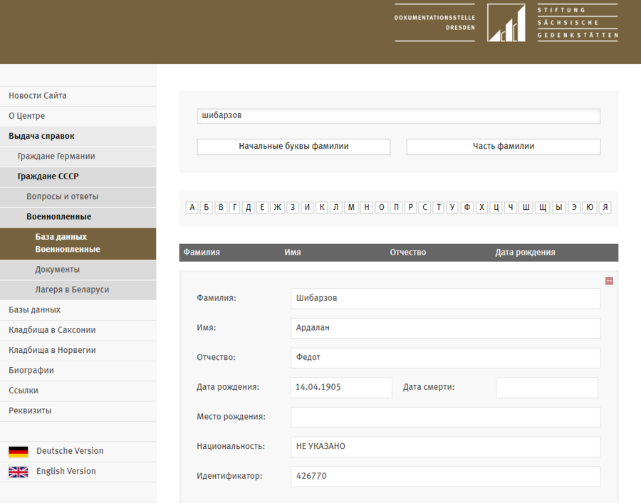Open Кладбища в Норвегии page
Screen dimensions: 641x503
point(78,350)
